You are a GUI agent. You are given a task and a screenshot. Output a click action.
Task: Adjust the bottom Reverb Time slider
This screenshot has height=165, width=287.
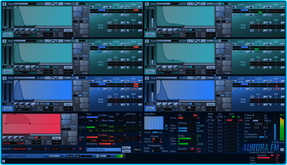[x=266, y=158]
